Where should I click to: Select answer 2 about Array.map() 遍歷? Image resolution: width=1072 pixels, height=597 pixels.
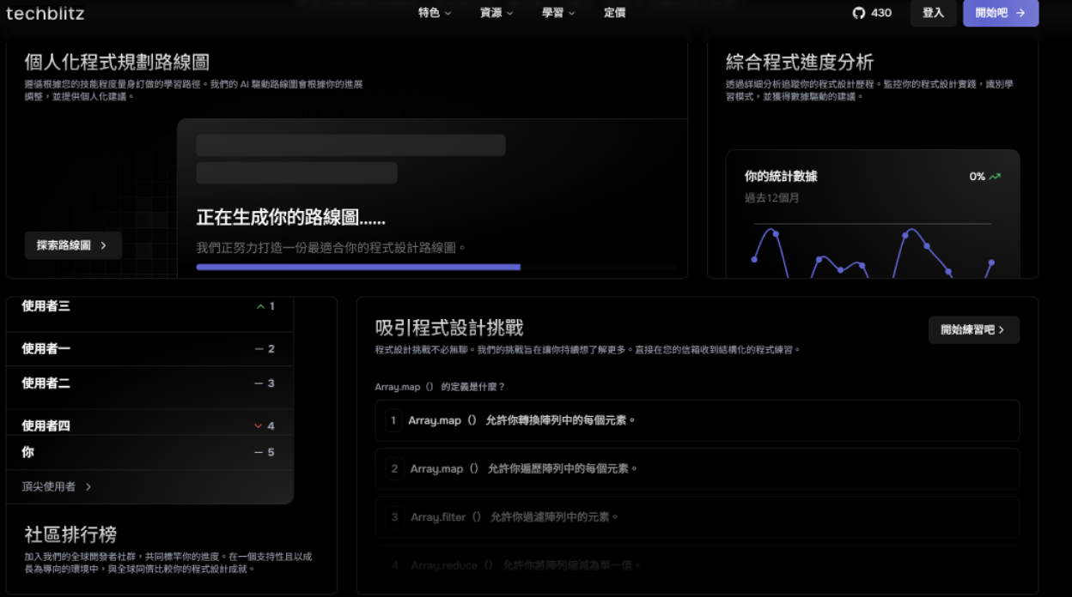pyautogui.click(x=697, y=468)
